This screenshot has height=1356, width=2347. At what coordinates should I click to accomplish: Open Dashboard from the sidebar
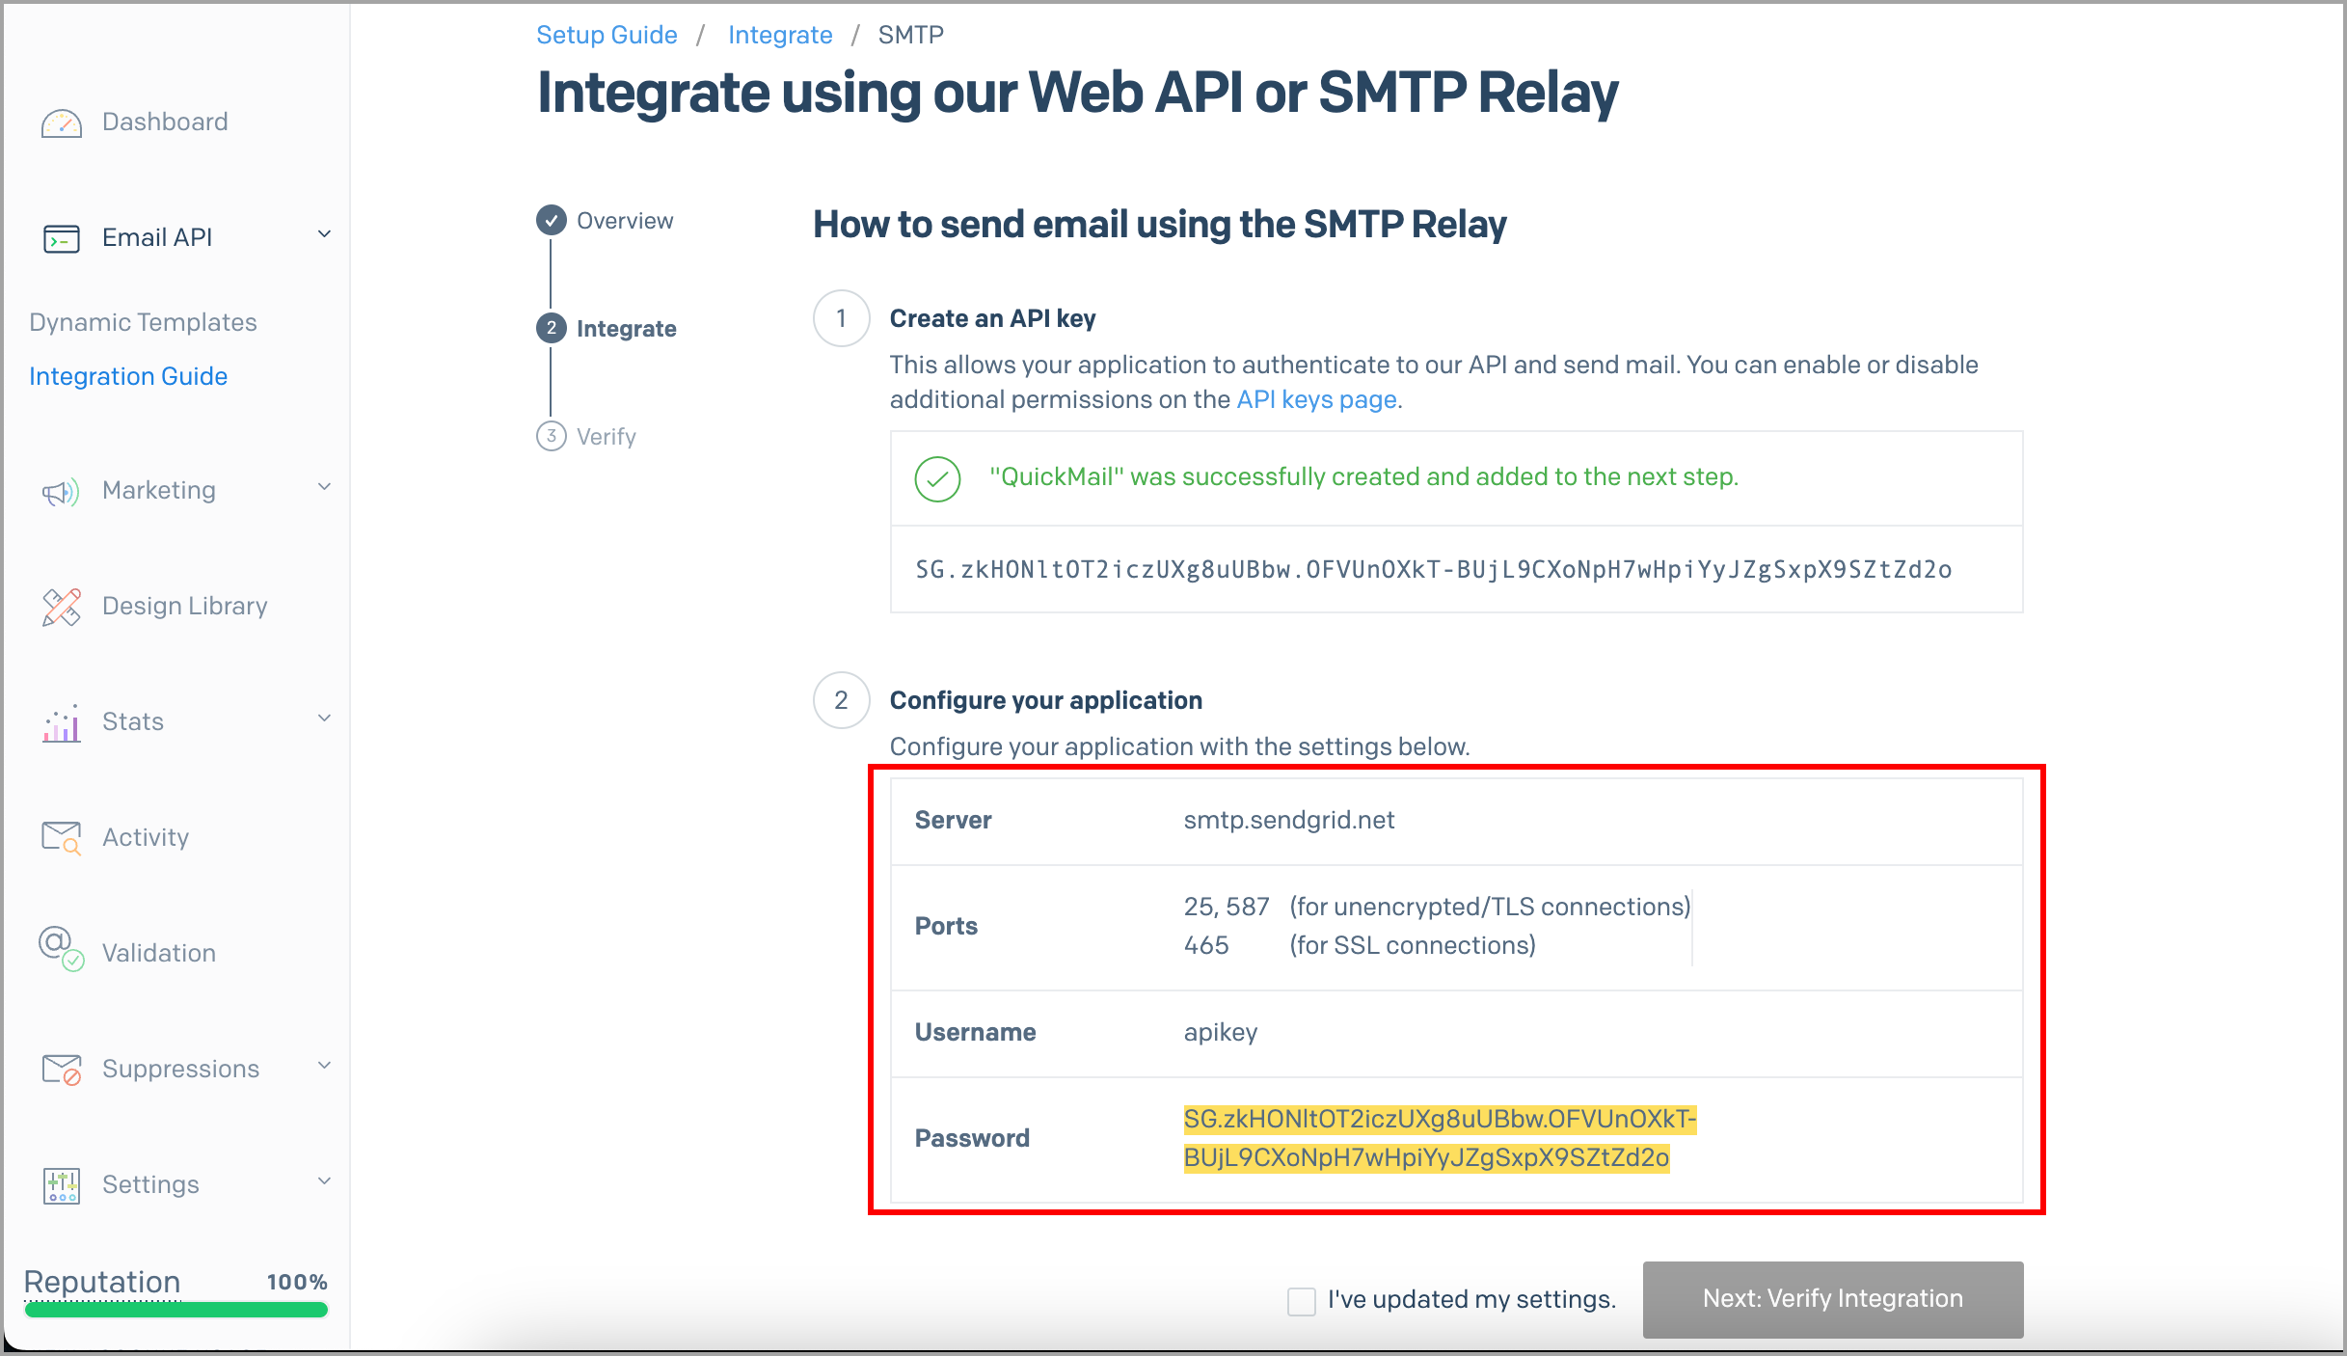165,122
